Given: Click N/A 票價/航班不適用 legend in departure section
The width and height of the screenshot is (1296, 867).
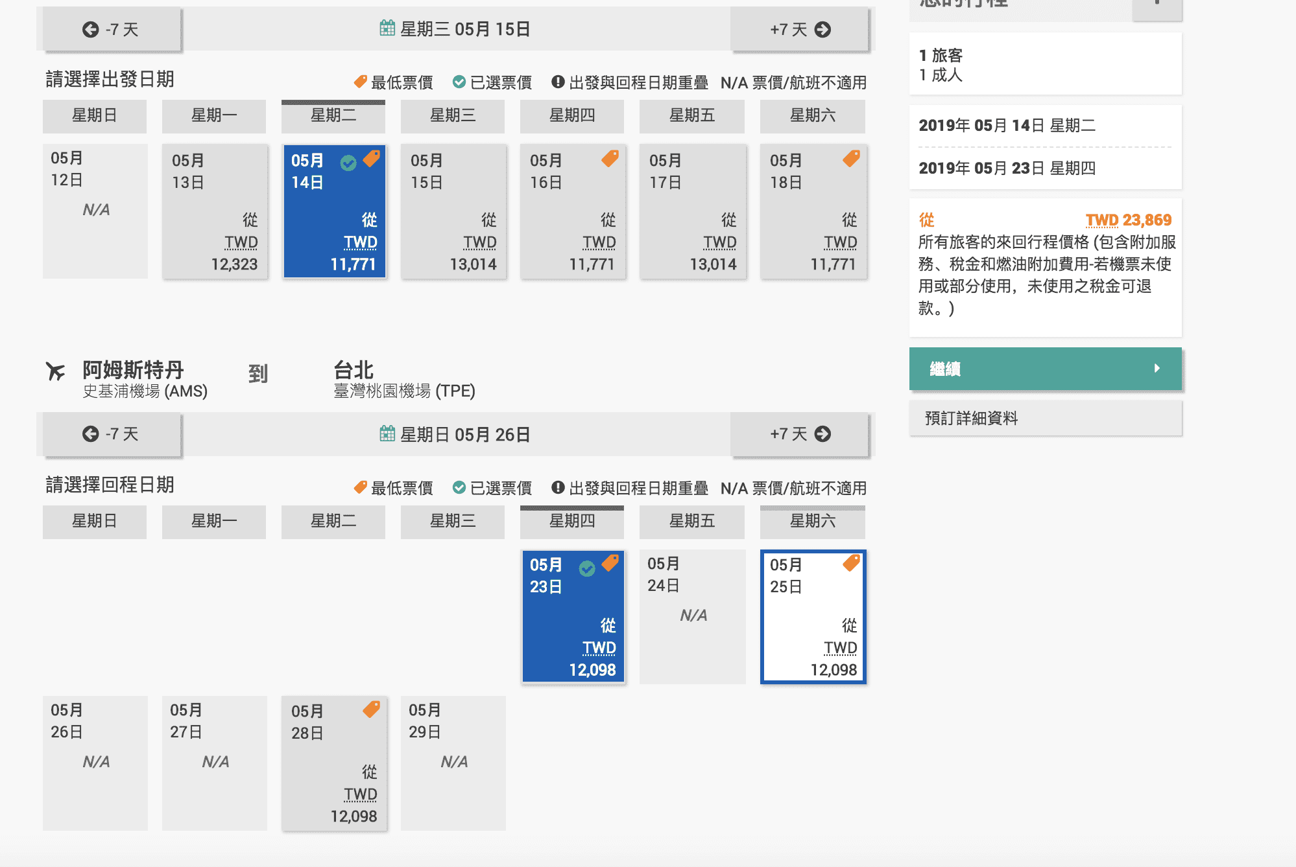Looking at the screenshot, I should pos(794,82).
